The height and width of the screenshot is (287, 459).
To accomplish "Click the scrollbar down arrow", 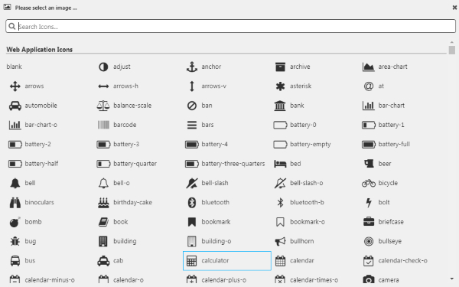I will coord(451,279).
